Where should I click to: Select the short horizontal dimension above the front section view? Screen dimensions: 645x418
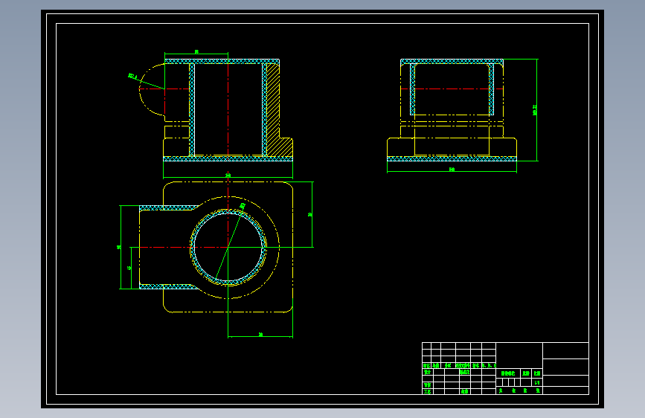[196, 53]
